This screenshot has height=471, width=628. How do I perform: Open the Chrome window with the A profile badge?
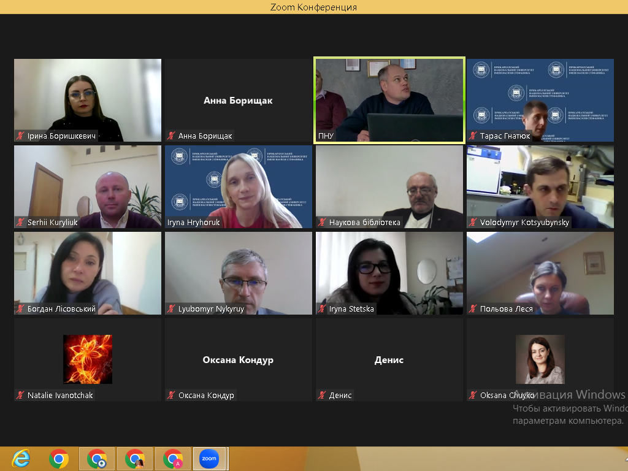172,458
